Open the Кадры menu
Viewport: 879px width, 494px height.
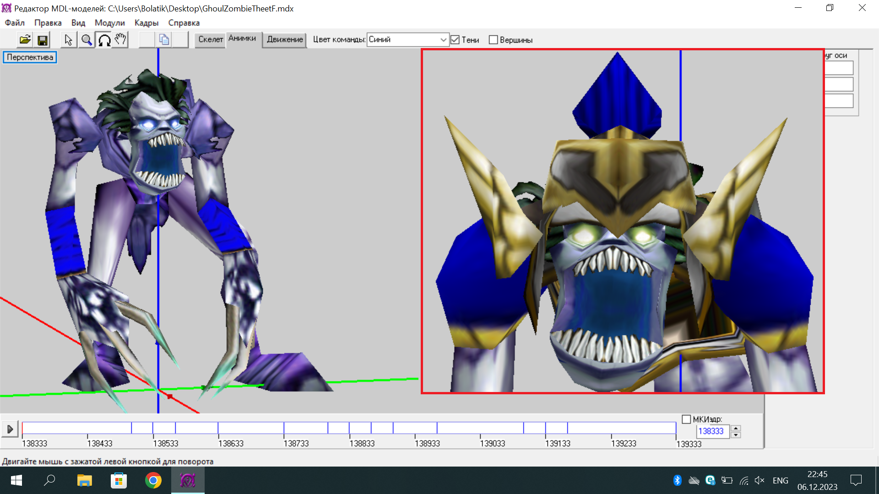[146, 23]
